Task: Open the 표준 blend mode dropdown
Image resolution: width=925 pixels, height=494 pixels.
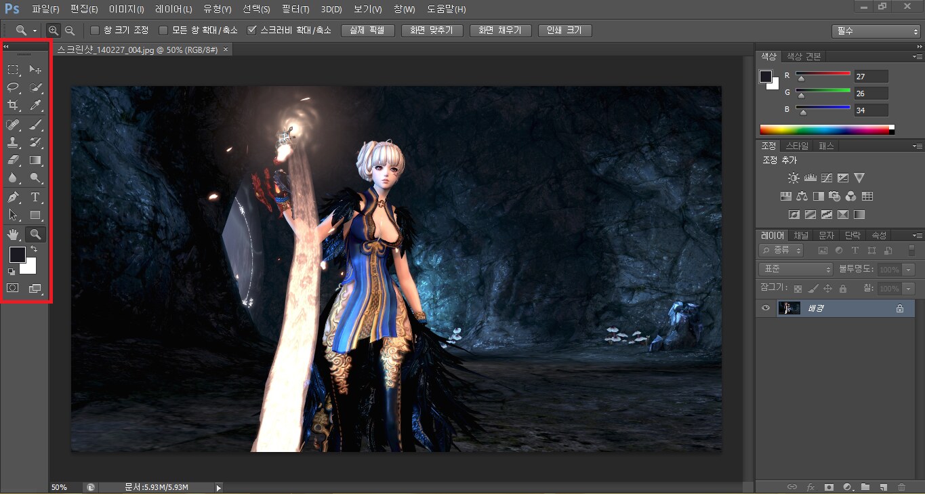Action: click(796, 270)
